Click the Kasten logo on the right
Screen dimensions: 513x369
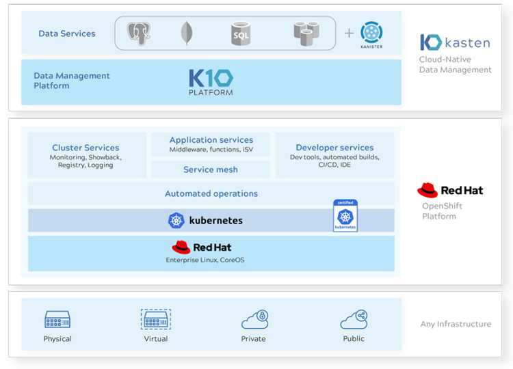[x=455, y=43]
